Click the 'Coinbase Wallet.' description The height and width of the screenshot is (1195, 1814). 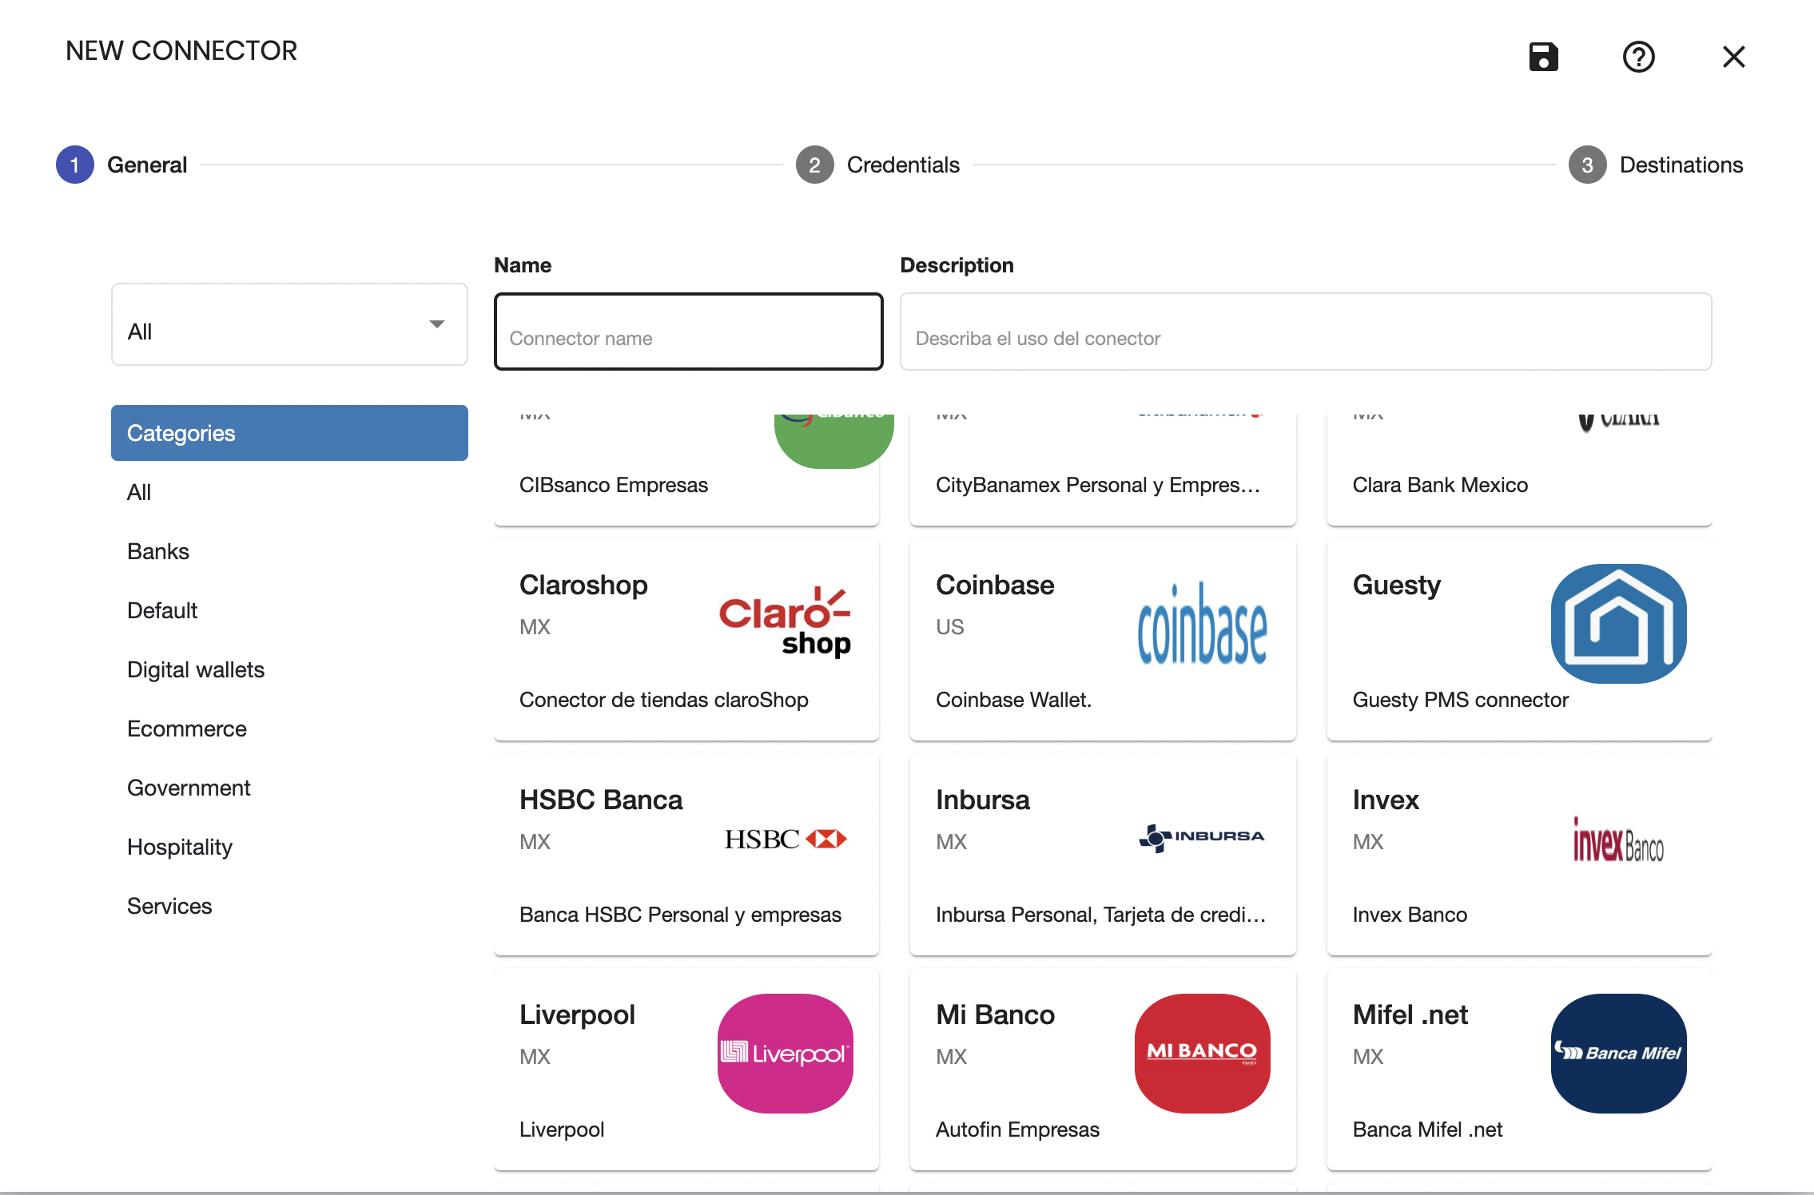1013,700
